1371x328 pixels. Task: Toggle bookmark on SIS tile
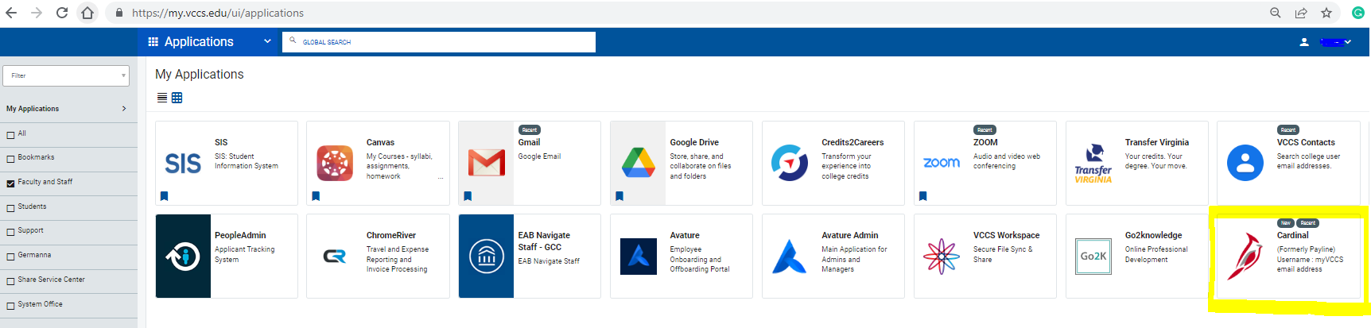coord(165,196)
